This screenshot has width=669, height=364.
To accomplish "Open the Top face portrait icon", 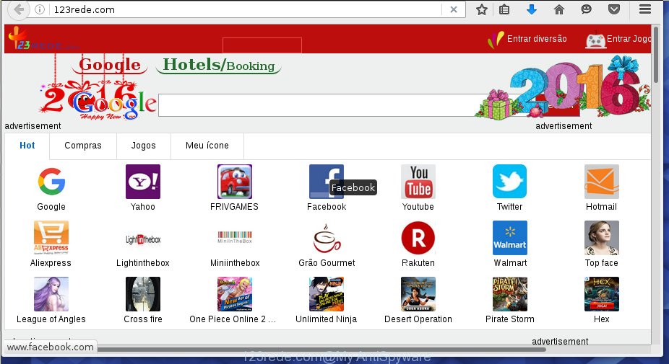I will tap(602, 238).
